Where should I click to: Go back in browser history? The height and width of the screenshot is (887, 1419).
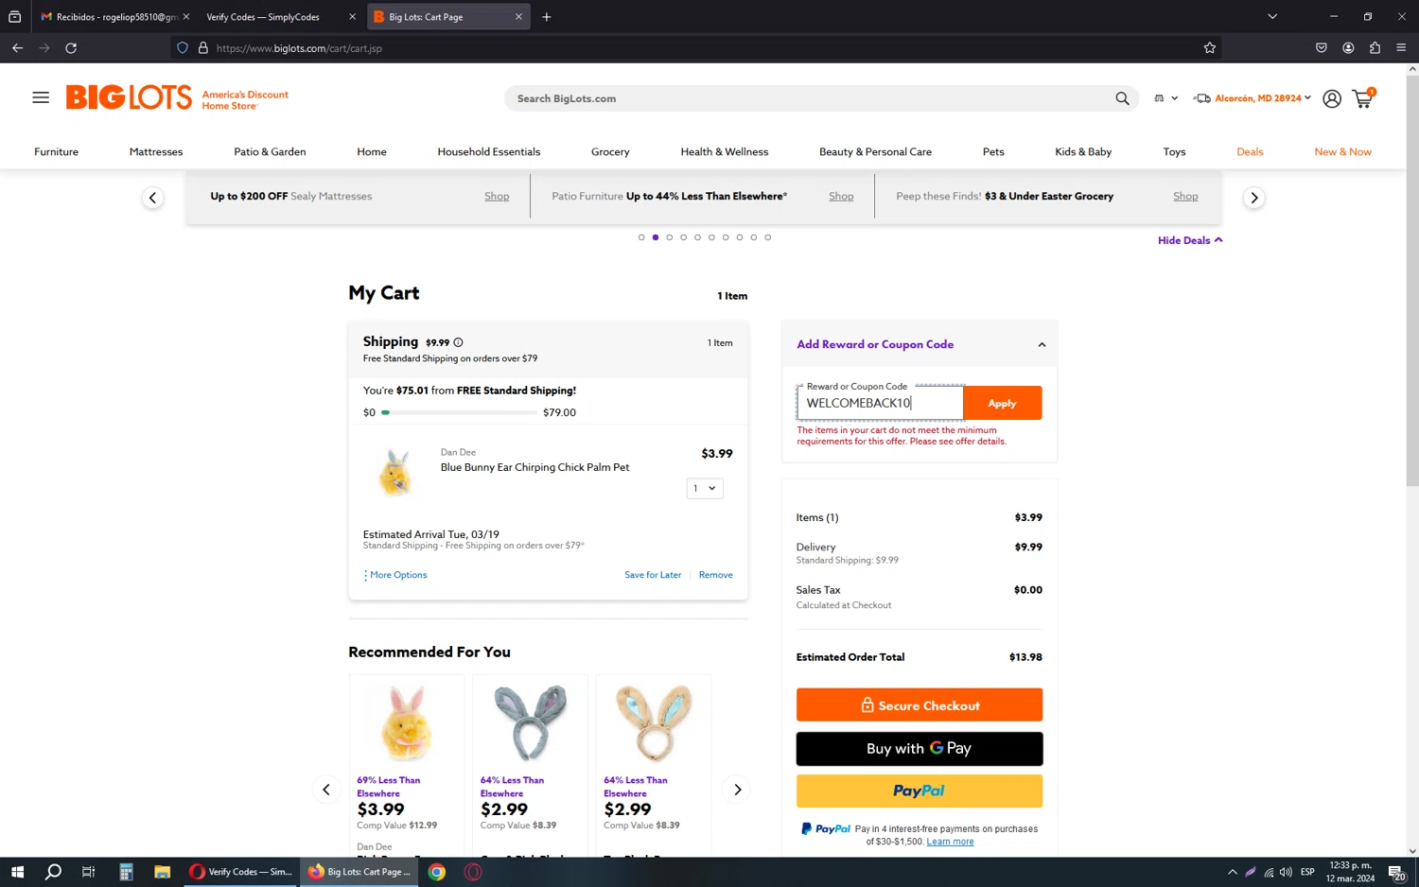tap(17, 48)
